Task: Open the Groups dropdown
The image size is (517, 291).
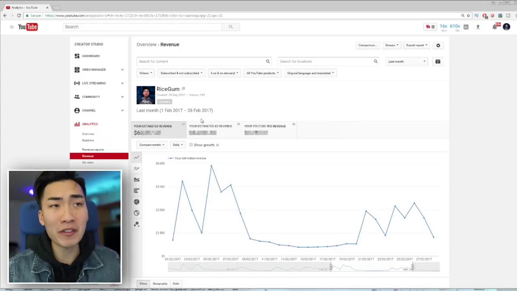Action: pyautogui.click(x=392, y=45)
